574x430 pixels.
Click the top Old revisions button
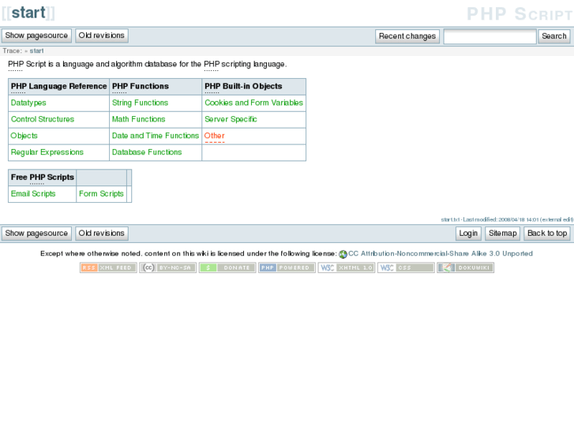[x=102, y=36]
